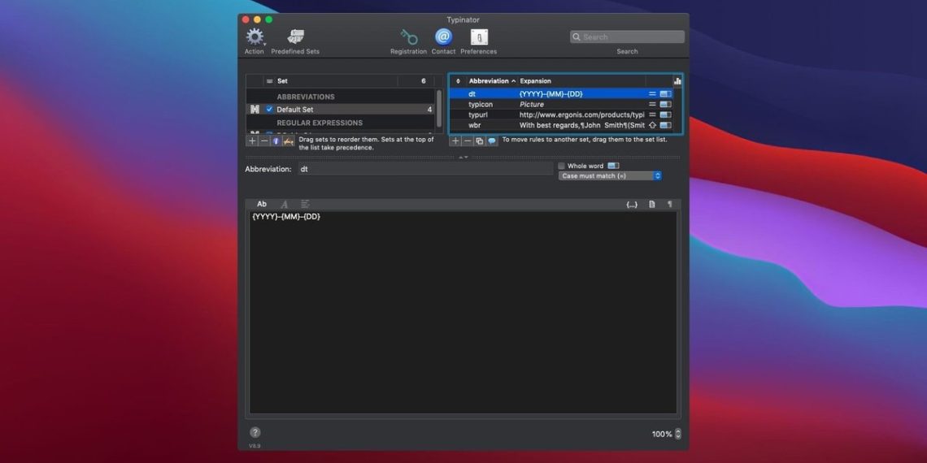Open the Case must match dropdown

coord(610,175)
